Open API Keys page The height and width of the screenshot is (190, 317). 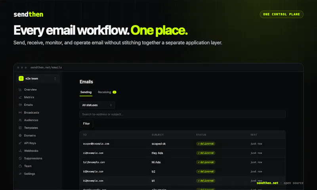30,143
